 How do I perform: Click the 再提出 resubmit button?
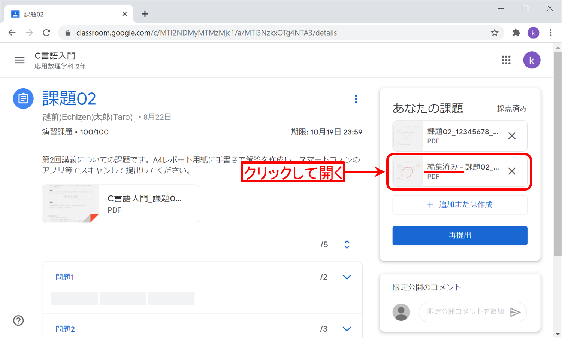pyautogui.click(x=460, y=235)
